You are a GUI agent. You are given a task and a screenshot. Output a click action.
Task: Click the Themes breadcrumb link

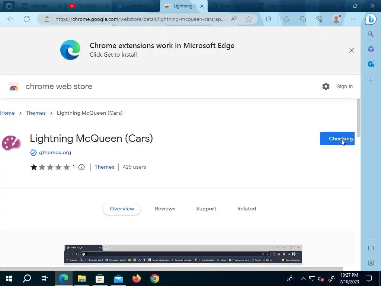(x=36, y=113)
